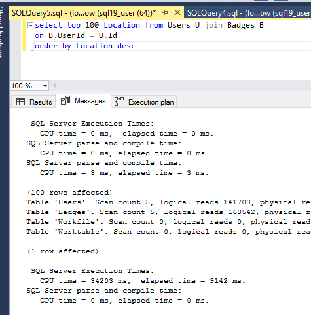Select the SQLQuery5.sql tab title
This screenshot has width=311, height=315.
point(84,13)
